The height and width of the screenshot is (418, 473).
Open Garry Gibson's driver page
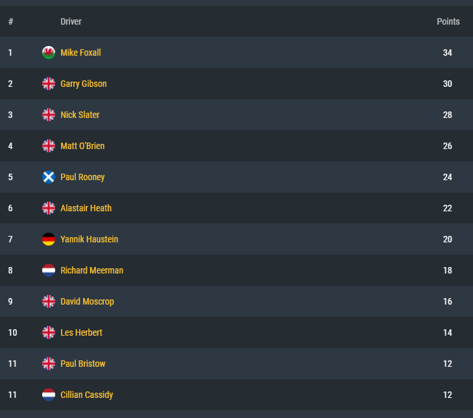(x=84, y=84)
